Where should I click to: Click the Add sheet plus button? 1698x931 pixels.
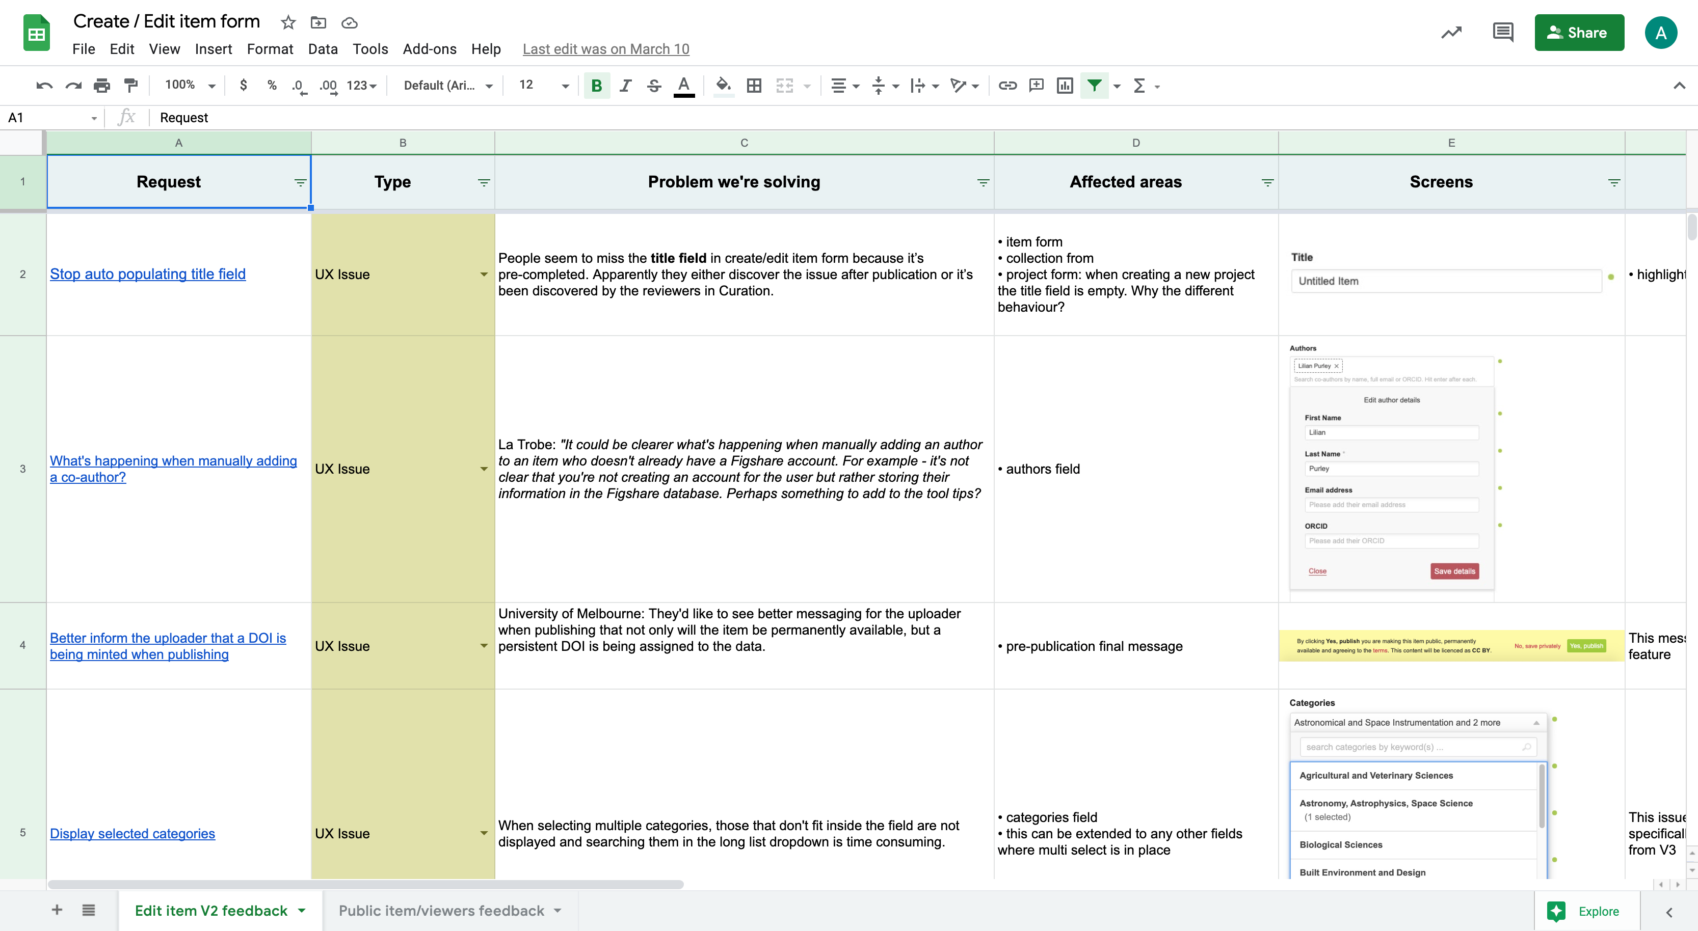[x=57, y=910]
